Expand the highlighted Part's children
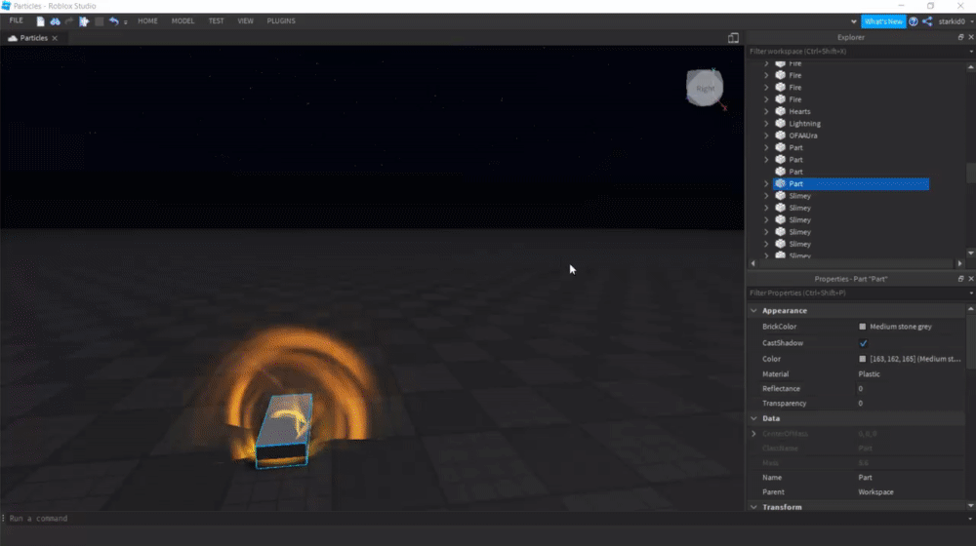 click(766, 183)
